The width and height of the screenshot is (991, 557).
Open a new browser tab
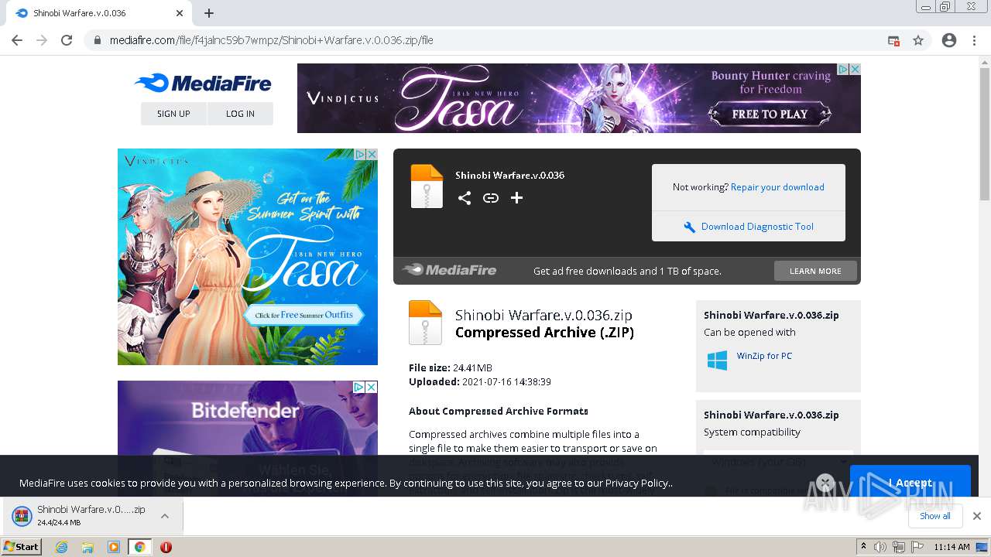click(x=209, y=13)
